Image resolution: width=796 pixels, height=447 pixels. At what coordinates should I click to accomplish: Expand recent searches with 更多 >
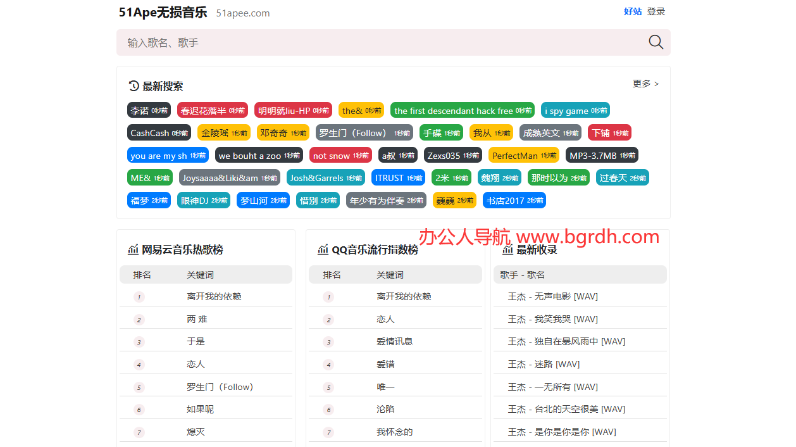tap(645, 84)
